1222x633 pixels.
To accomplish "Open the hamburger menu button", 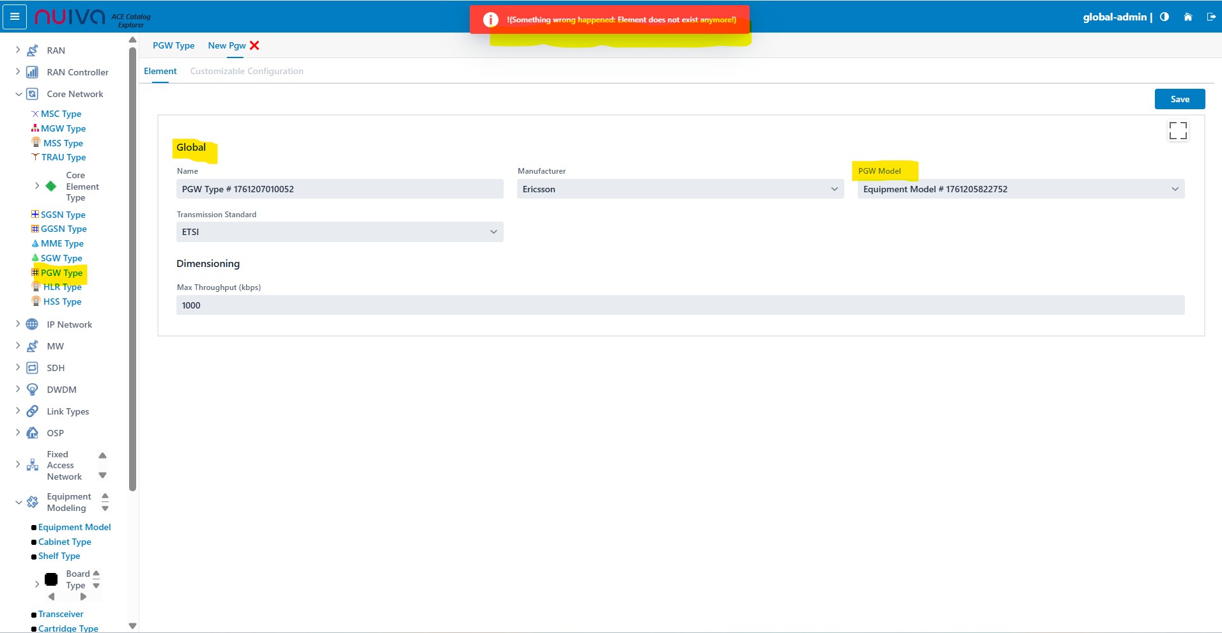I will tap(15, 17).
